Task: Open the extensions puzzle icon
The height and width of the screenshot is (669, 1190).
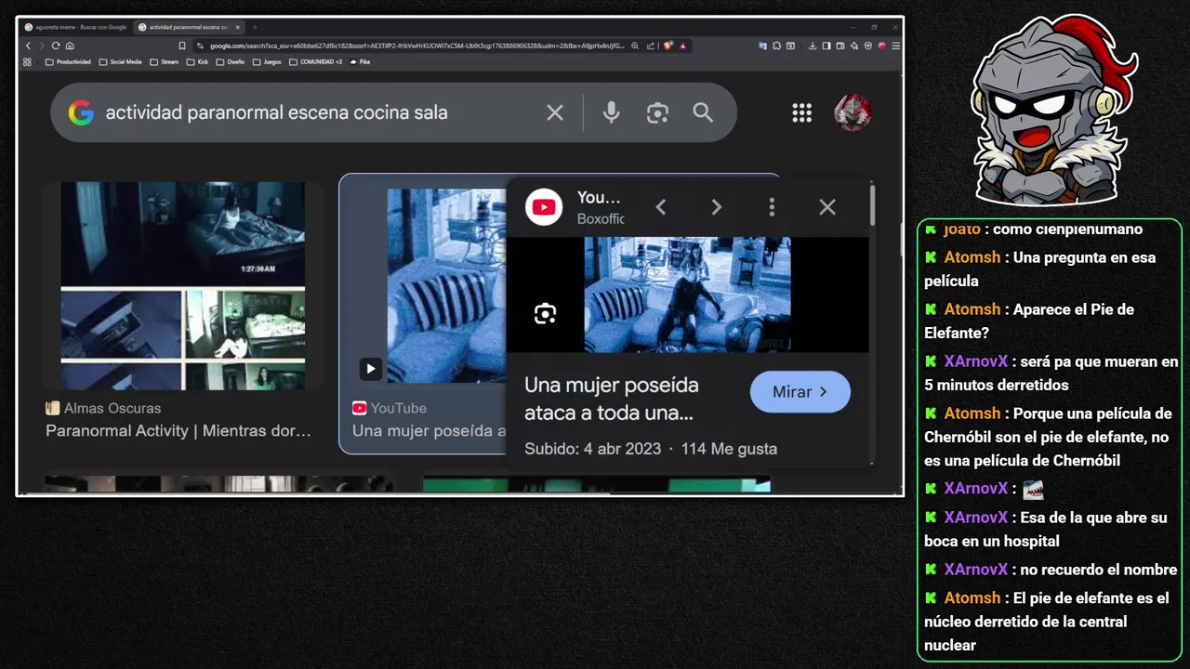Action: [x=776, y=46]
